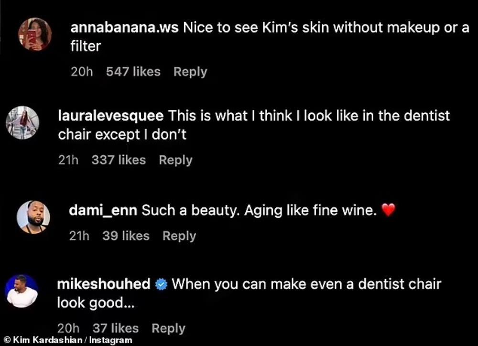Reply to lauralevesquee's comment

[x=175, y=160]
